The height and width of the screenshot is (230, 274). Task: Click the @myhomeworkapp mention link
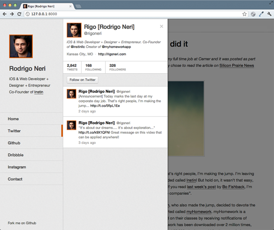116,47
